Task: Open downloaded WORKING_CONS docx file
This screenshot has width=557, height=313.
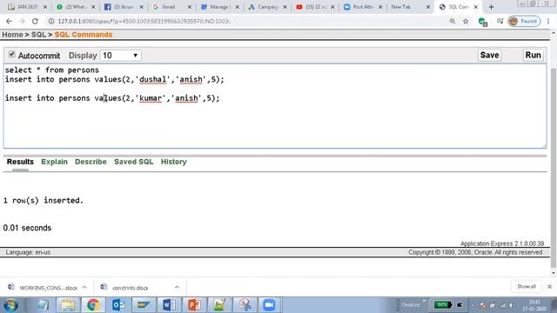Action: 44,288
